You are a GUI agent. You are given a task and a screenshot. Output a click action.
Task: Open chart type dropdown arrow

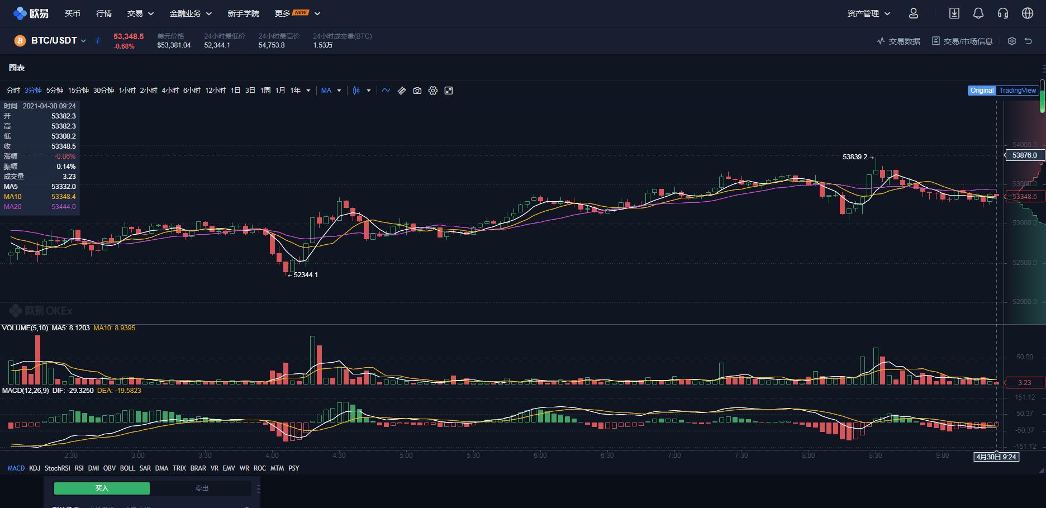(369, 91)
